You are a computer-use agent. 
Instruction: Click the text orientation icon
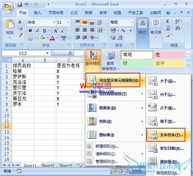(93, 38)
